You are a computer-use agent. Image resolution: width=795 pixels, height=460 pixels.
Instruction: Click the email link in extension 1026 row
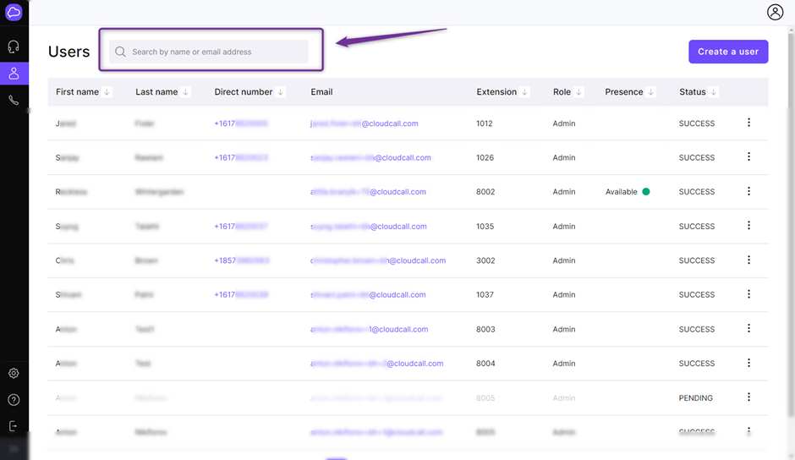[x=370, y=158]
